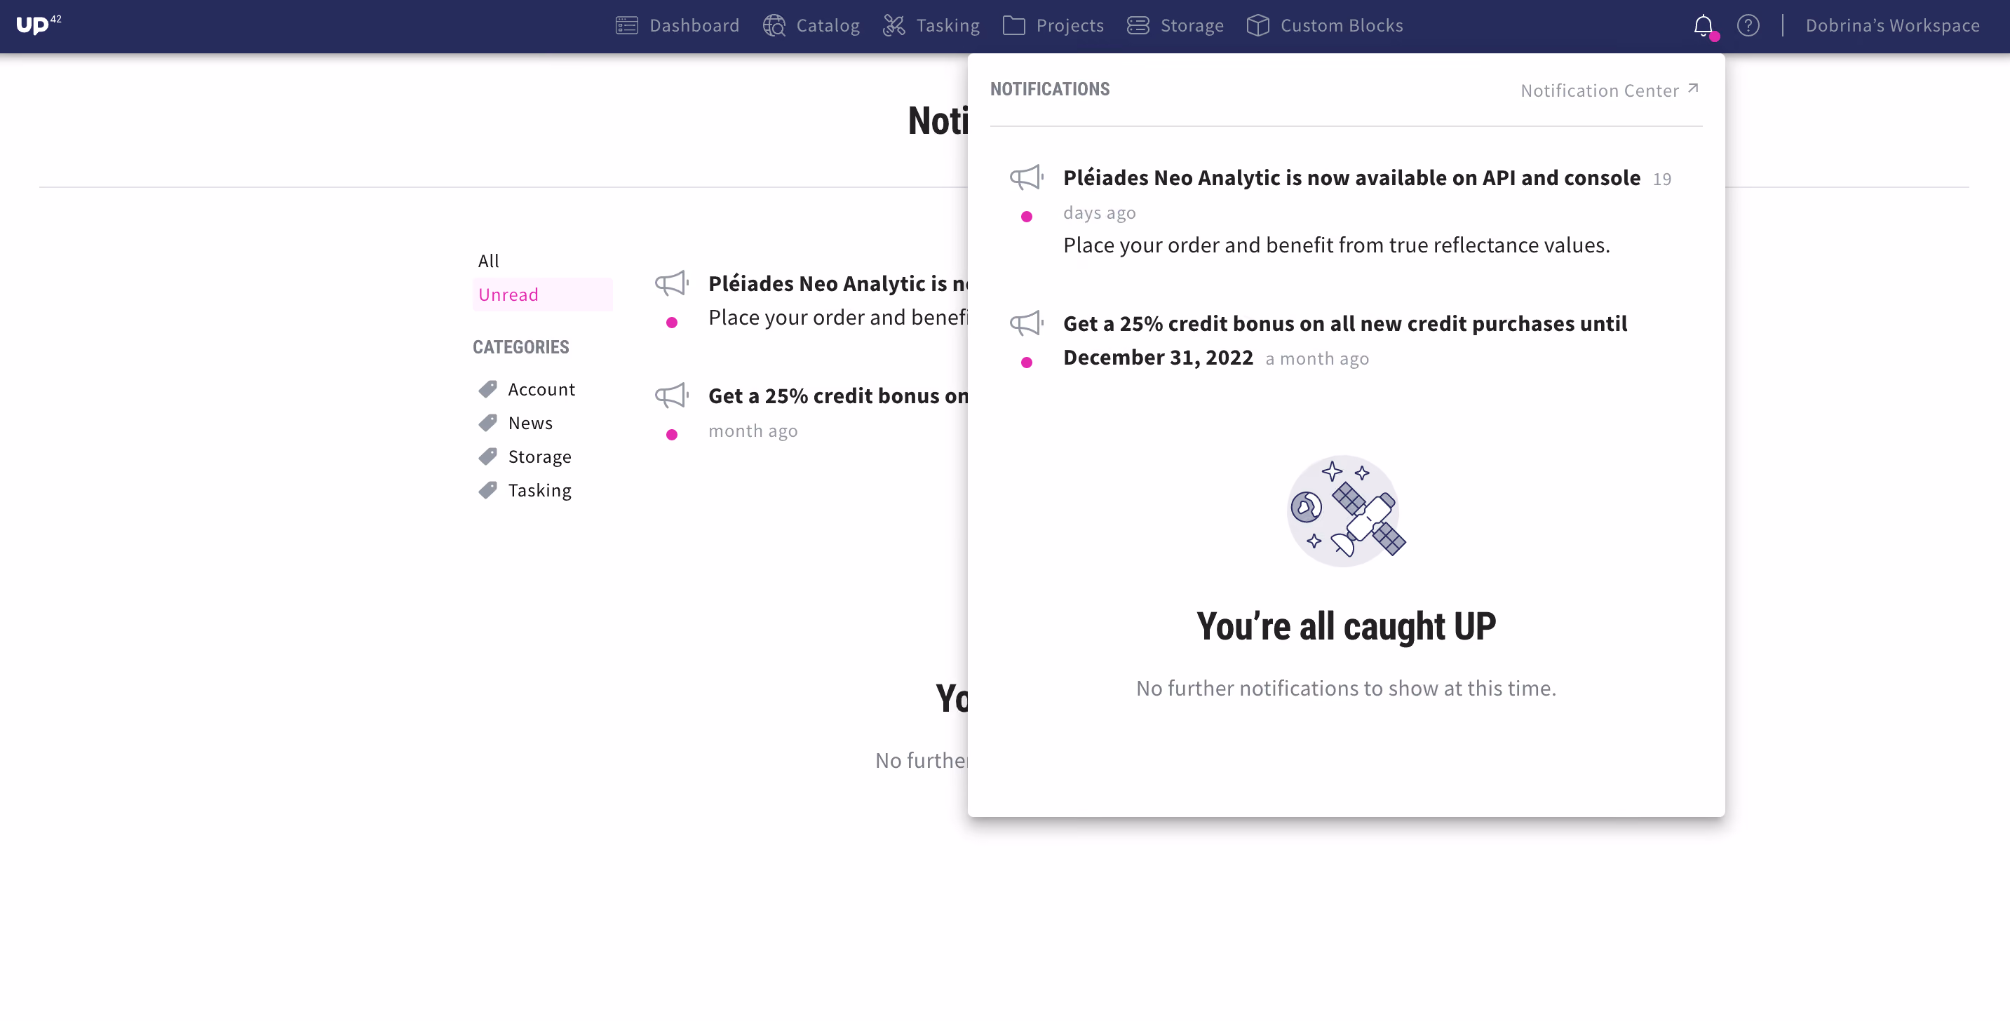Viewport: 2010px width, 1021px height.
Task: Click the megaphone icon of credit bonus item in page list
Action: pyautogui.click(x=672, y=395)
